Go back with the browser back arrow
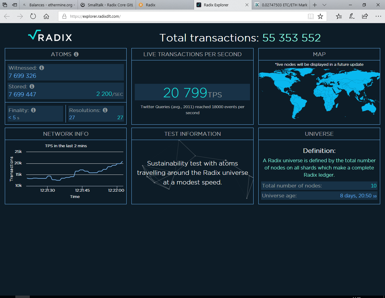Image resolution: width=385 pixels, height=298 pixels. pos(7,17)
